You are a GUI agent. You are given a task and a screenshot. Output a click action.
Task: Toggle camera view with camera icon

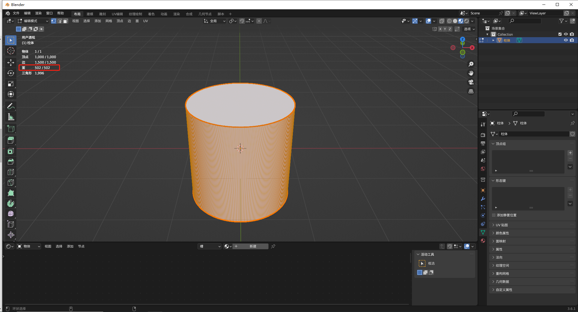[471, 82]
